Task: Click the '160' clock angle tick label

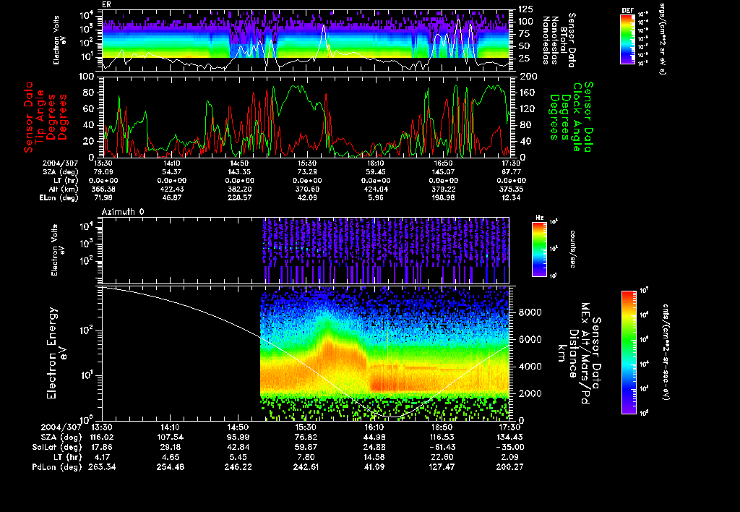Action: point(527,93)
